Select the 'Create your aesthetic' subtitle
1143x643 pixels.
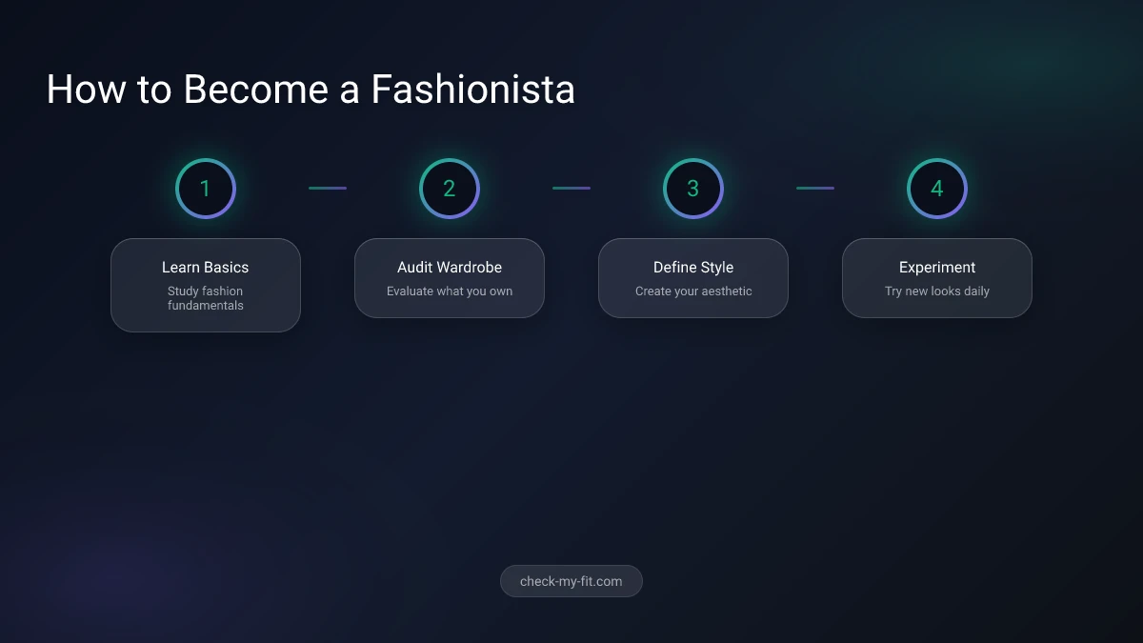pyautogui.click(x=693, y=291)
